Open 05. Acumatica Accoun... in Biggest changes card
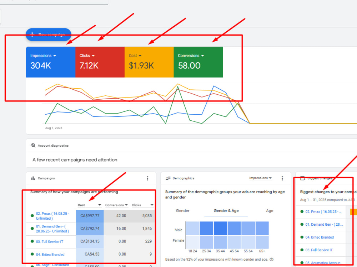The image size is (357, 267). pos(324,263)
